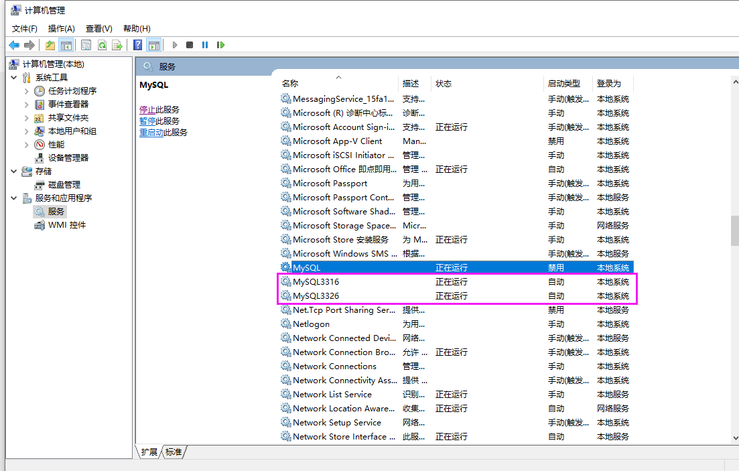Collapse the 存储 tree node

click(13, 171)
